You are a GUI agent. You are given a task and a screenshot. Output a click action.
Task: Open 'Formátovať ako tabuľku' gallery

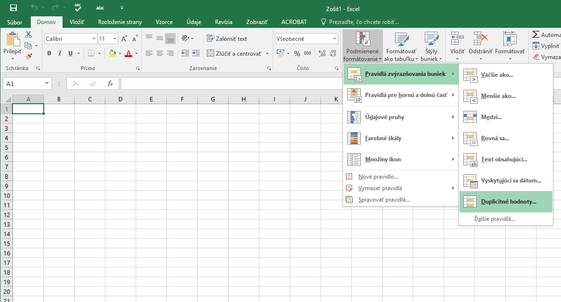(401, 47)
